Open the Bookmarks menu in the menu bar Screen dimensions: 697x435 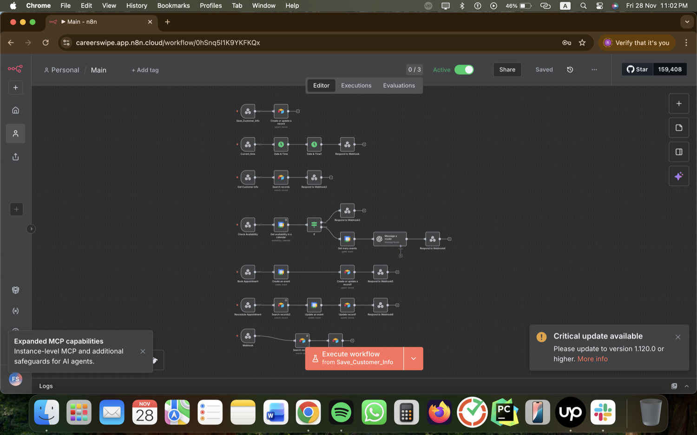click(173, 6)
